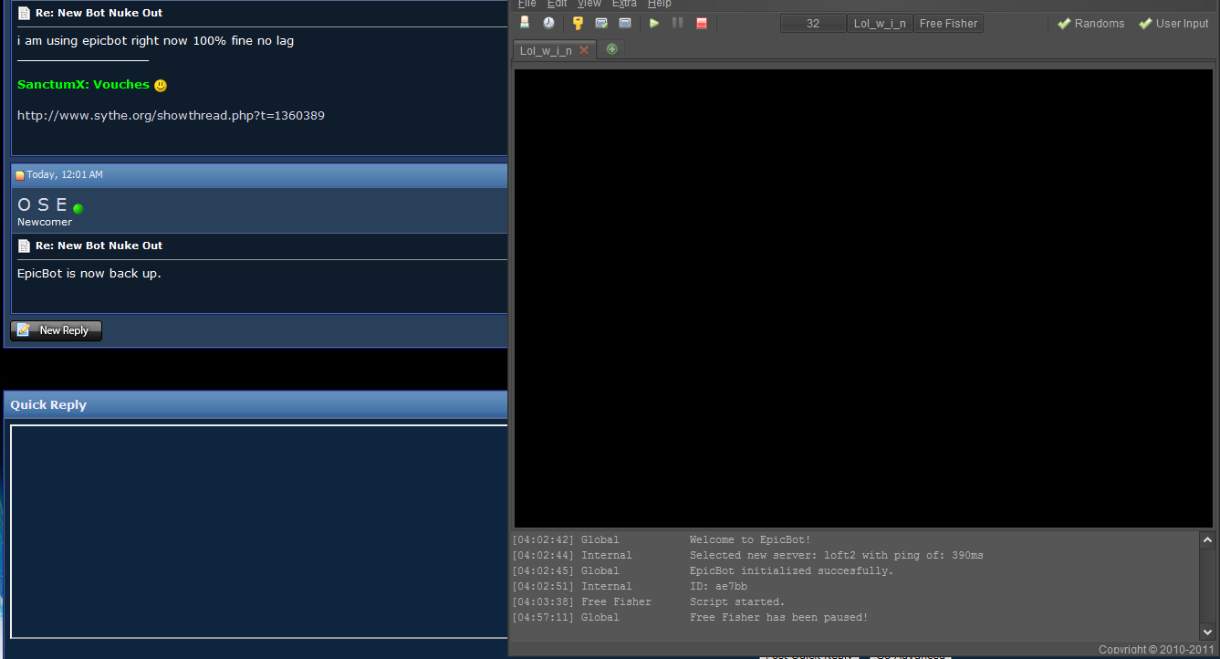1220x659 pixels.
Task: Click the Pause script icon in EpicBot
Action: pyautogui.click(x=678, y=23)
